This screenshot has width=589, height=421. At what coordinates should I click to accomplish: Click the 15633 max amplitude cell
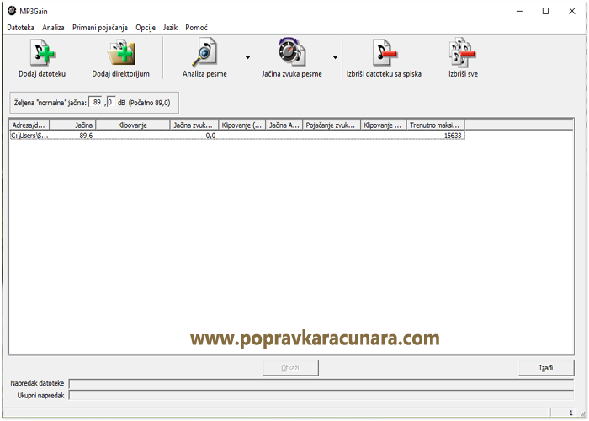pos(453,136)
